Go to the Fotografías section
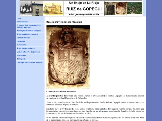The image size is (162, 121). [x=21, y=41]
